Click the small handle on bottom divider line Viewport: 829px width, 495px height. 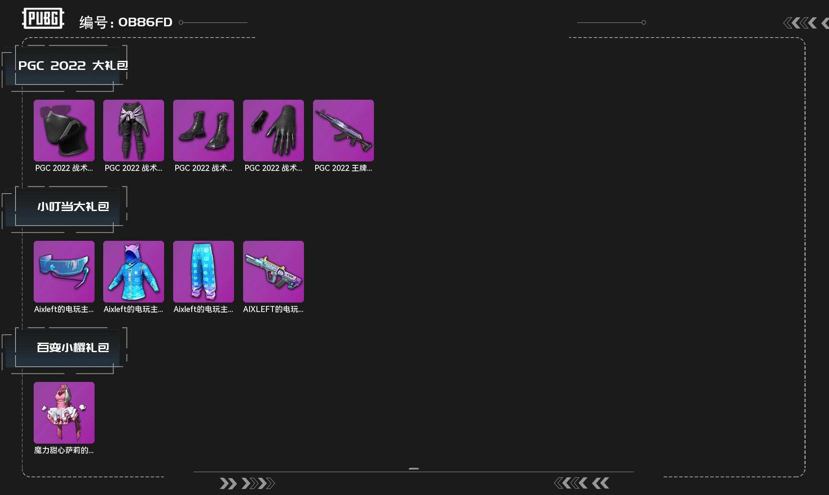(x=414, y=469)
